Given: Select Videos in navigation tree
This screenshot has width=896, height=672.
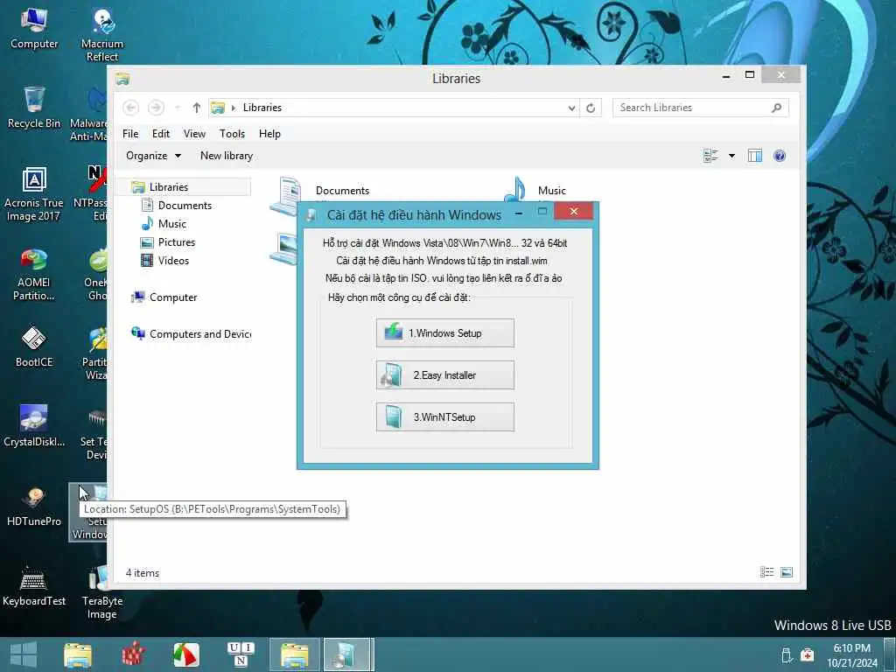Looking at the screenshot, I should [173, 260].
